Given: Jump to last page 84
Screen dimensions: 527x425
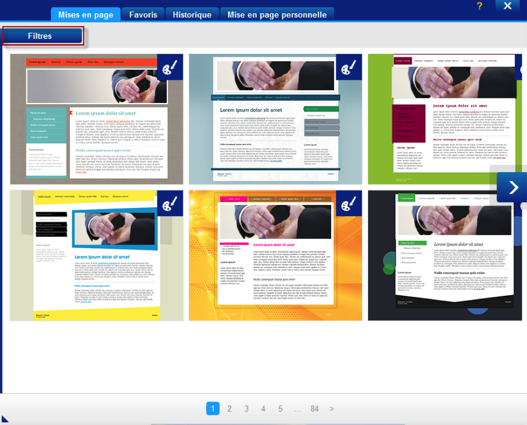Looking at the screenshot, I should tap(315, 408).
